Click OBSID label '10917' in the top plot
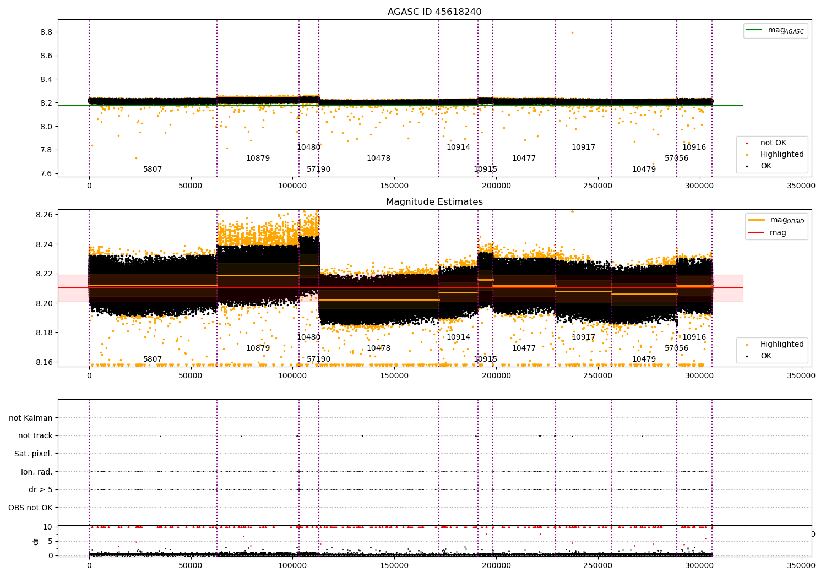 tap(583, 148)
